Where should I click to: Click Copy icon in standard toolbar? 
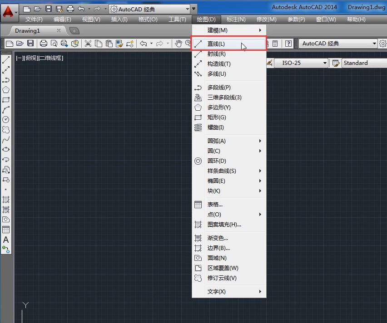pos(99,44)
